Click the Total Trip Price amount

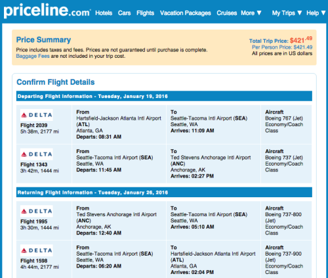301,40
